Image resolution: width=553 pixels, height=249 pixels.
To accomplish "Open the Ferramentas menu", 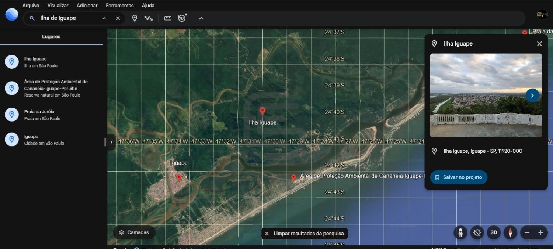I will [x=119, y=6].
